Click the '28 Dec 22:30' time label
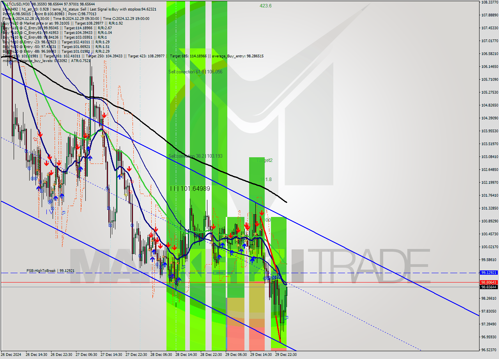The width and height of the screenshot is (499, 359). click(211, 355)
